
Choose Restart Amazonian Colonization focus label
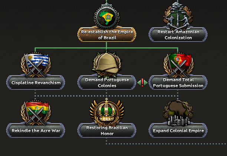(178, 35)
